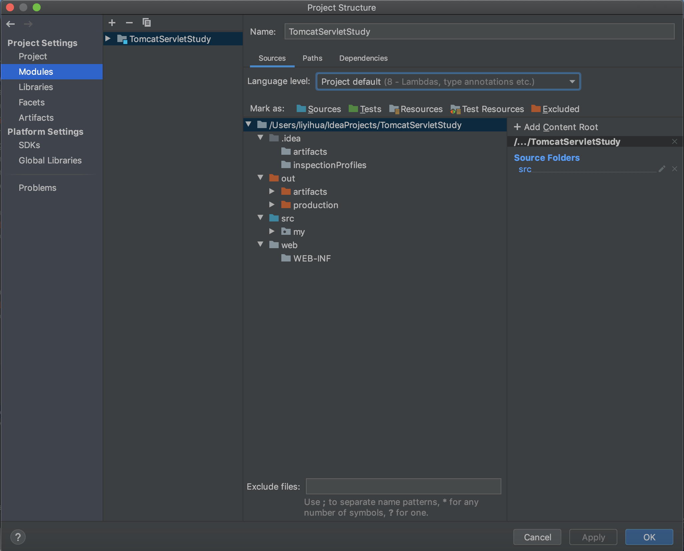Collapse the web folder
The image size is (684, 551).
click(261, 244)
